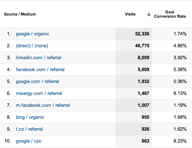Open facebook.com / referral source

tap(40, 70)
